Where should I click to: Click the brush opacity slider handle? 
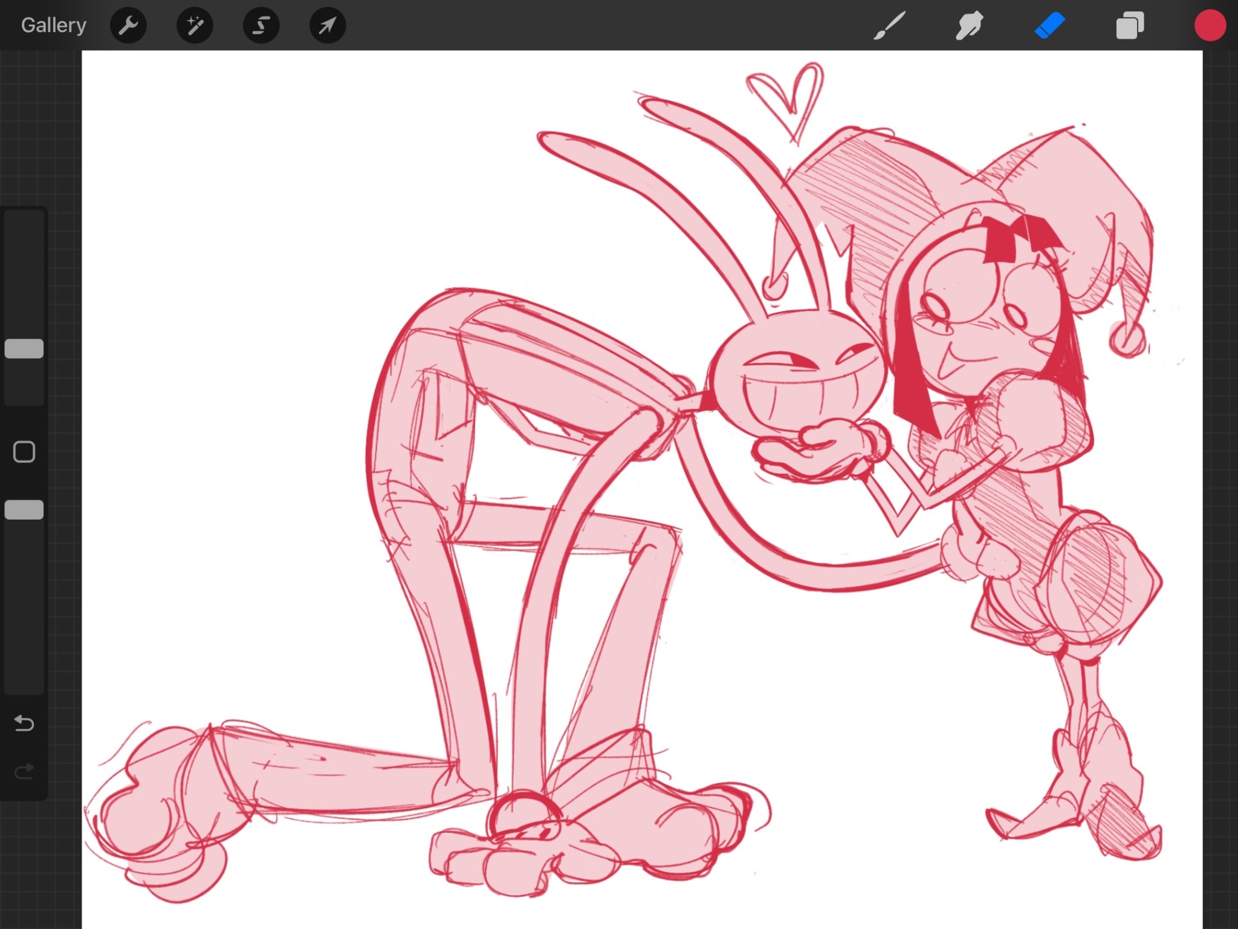[24, 510]
